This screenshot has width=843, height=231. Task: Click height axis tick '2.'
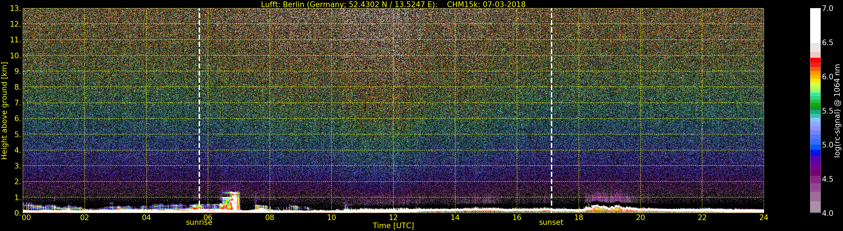[18, 181]
